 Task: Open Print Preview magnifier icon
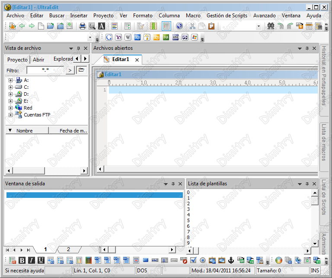click(x=92, y=26)
